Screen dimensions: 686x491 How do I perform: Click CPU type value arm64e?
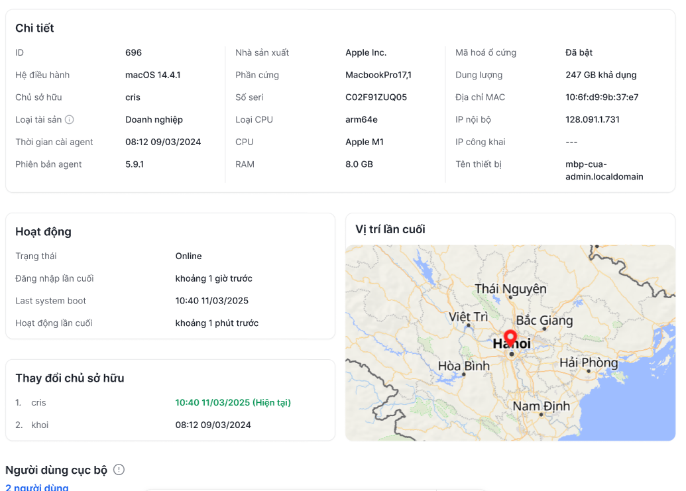coord(361,119)
